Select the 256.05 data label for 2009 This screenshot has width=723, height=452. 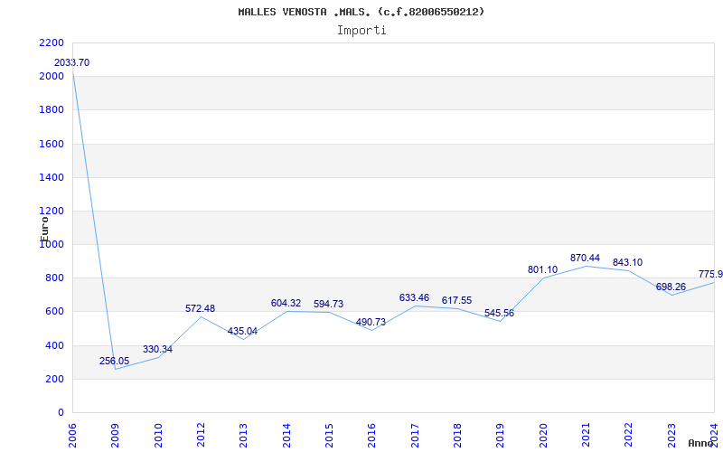(x=115, y=361)
